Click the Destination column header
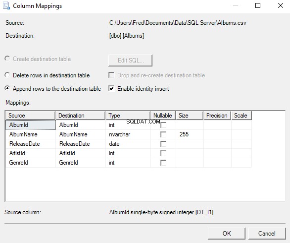The width and height of the screenshot is (290, 243). pos(81,116)
